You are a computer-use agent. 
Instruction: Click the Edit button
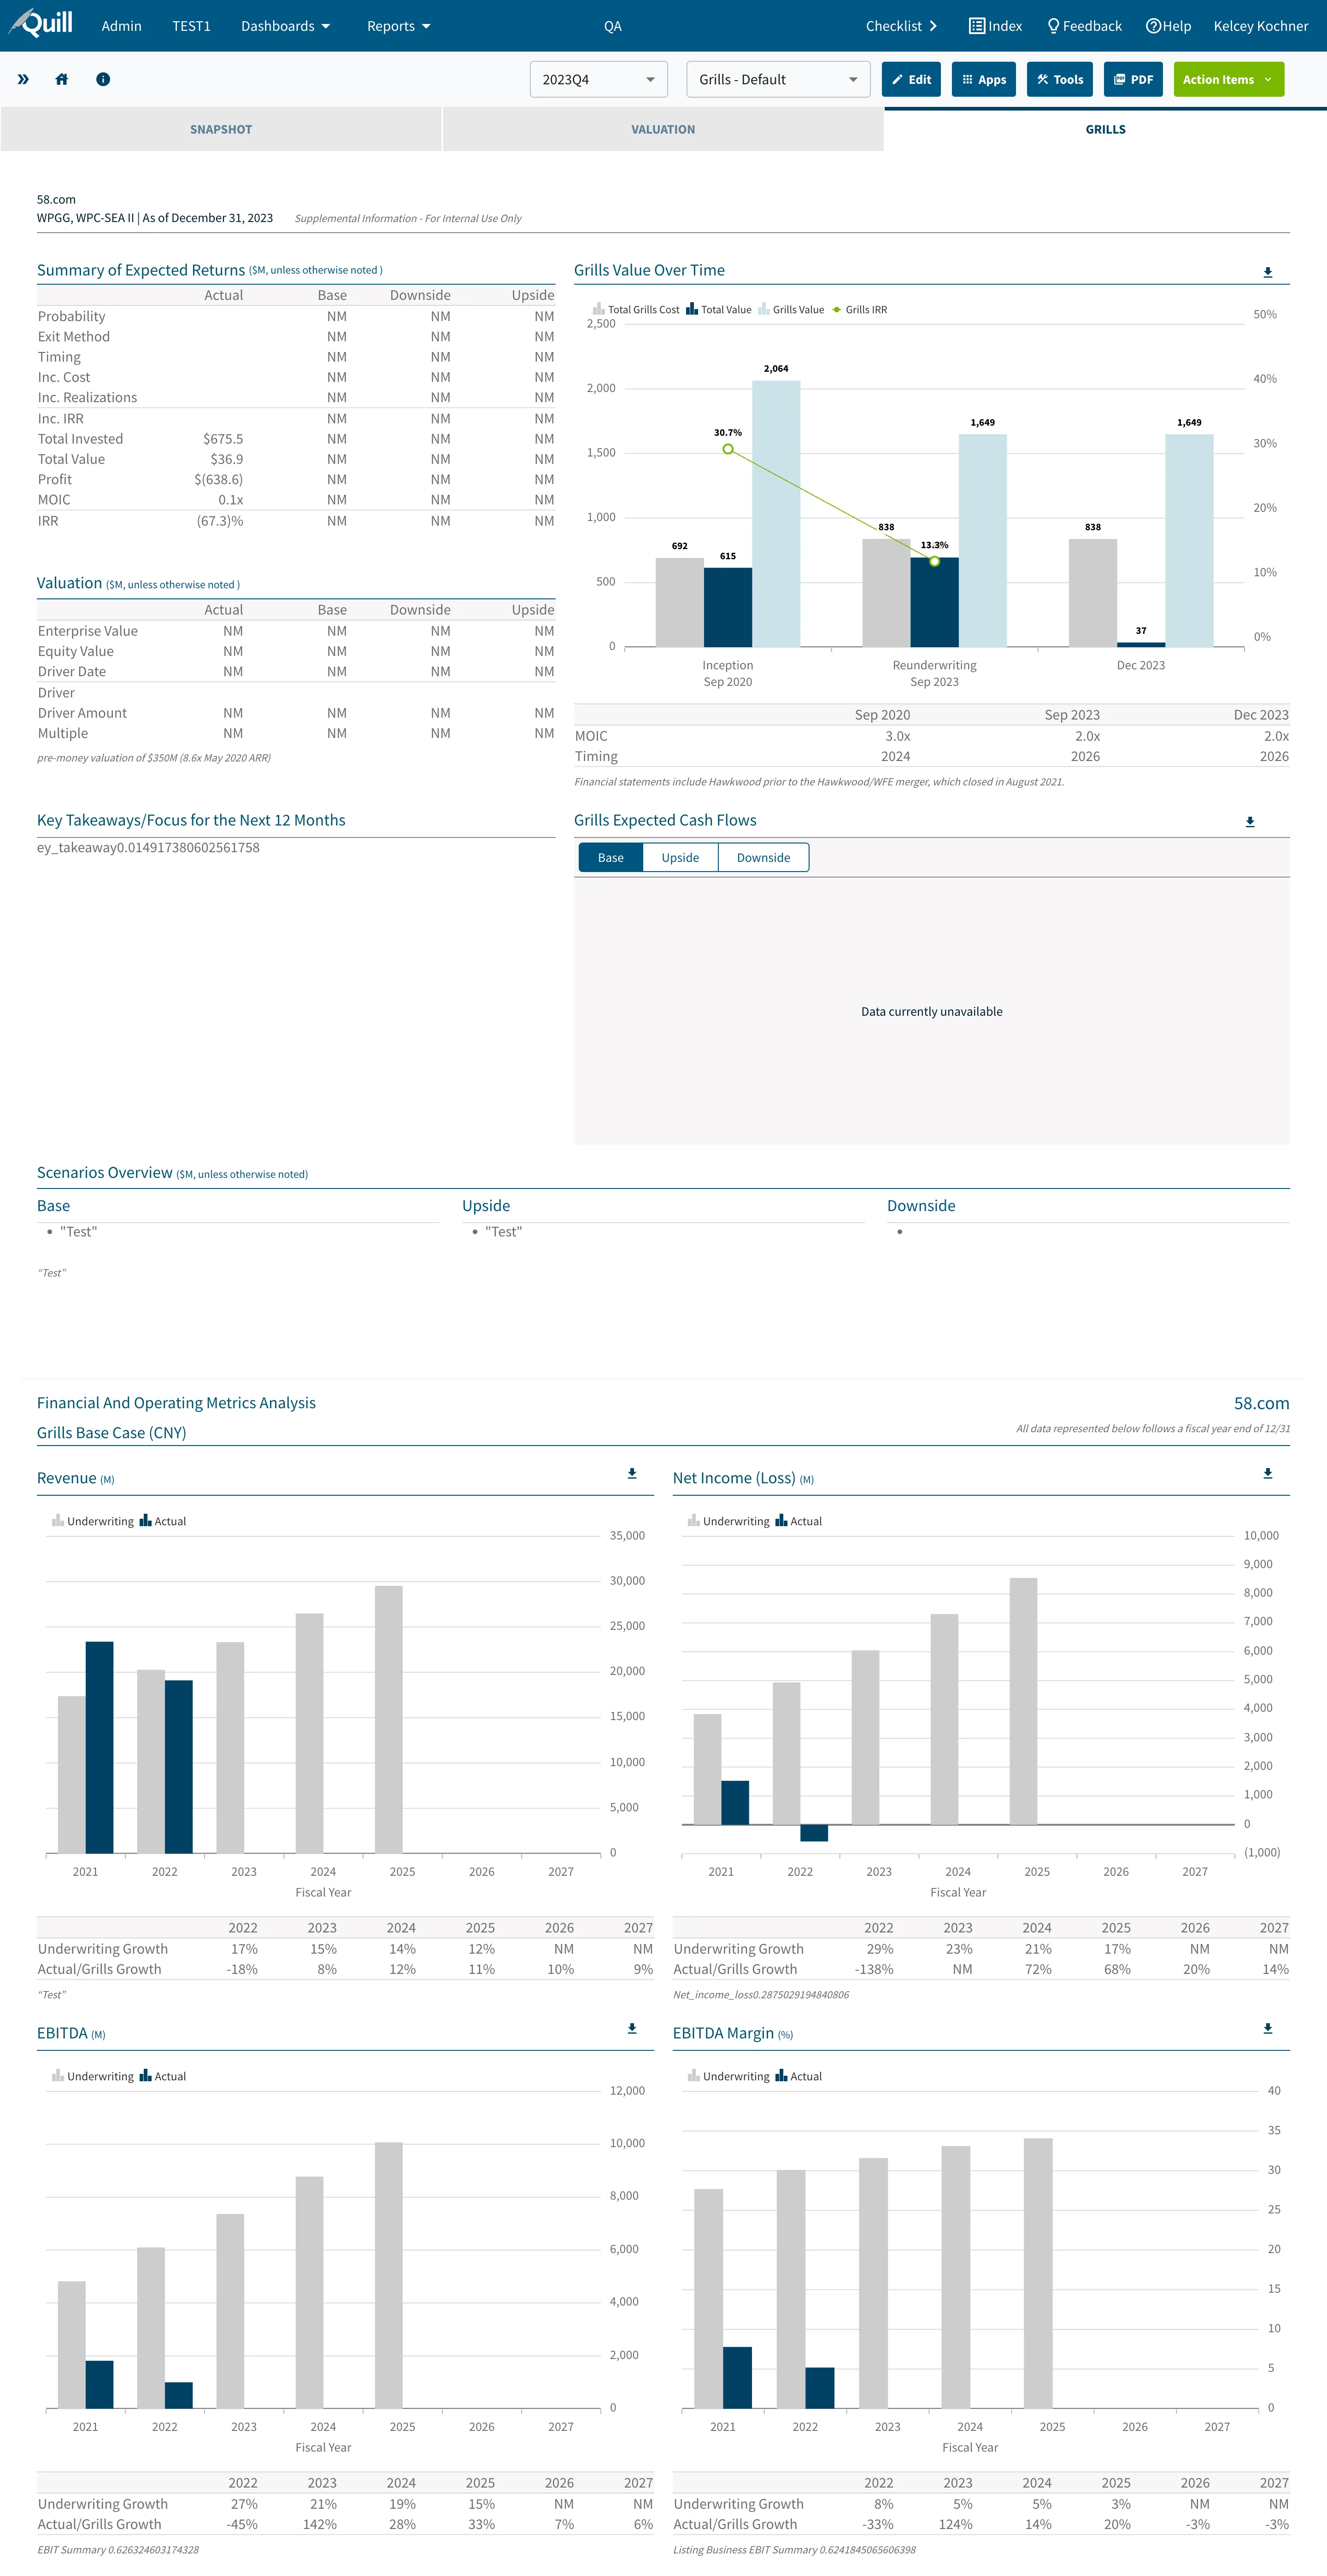911,79
